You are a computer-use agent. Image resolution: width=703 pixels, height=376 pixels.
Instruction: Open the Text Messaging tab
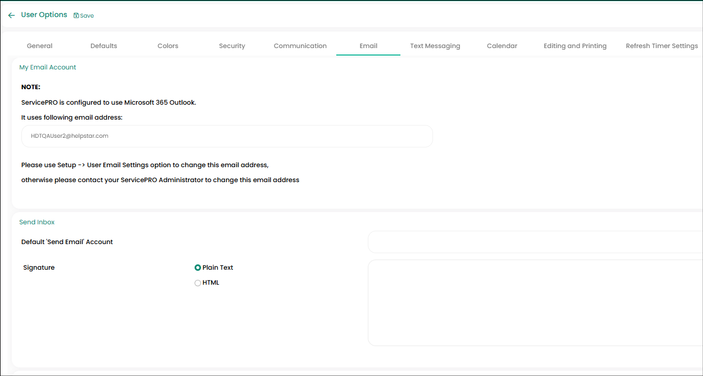pos(435,46)
